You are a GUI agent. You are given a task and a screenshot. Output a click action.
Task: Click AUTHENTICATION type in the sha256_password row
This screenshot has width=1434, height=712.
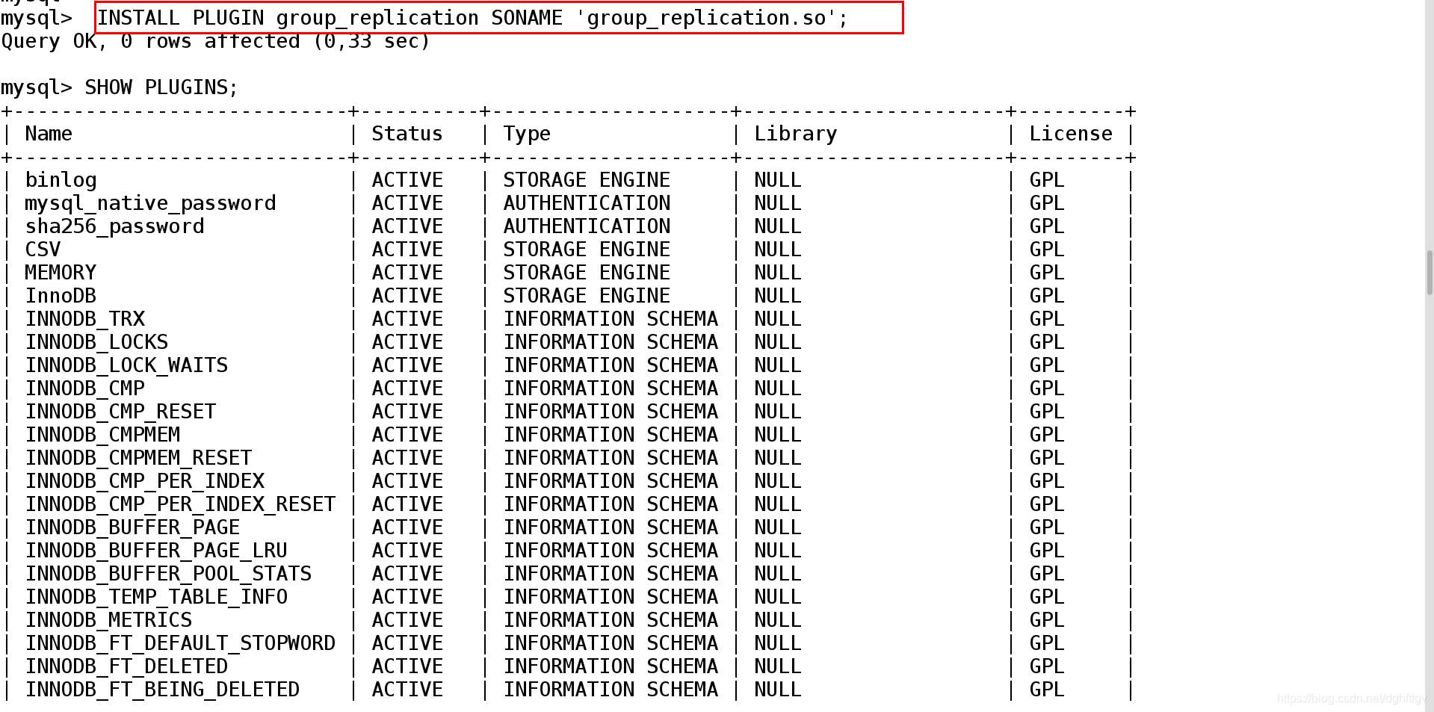click(587, 226)
